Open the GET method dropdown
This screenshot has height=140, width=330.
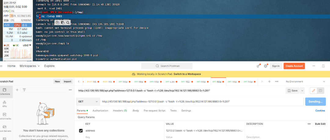[88, 102]
